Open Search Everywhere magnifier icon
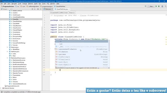The width and height of the screenshot is (167, 93). click(165, 6)
